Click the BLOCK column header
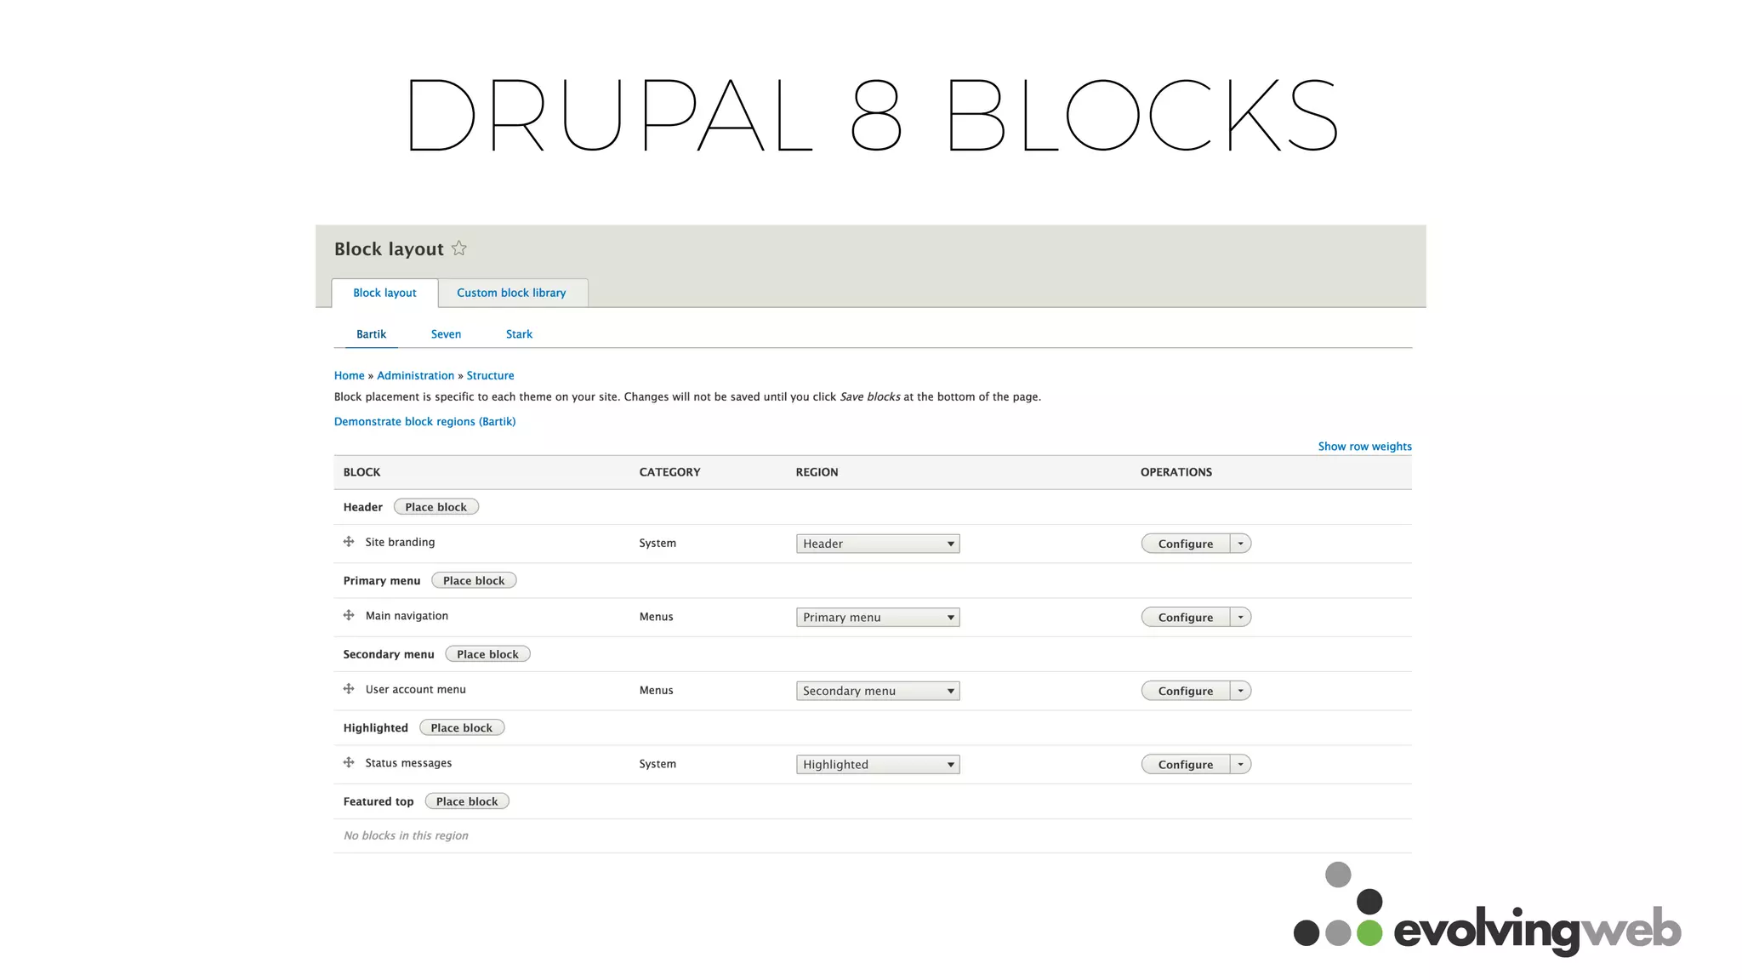 [361, 472]
